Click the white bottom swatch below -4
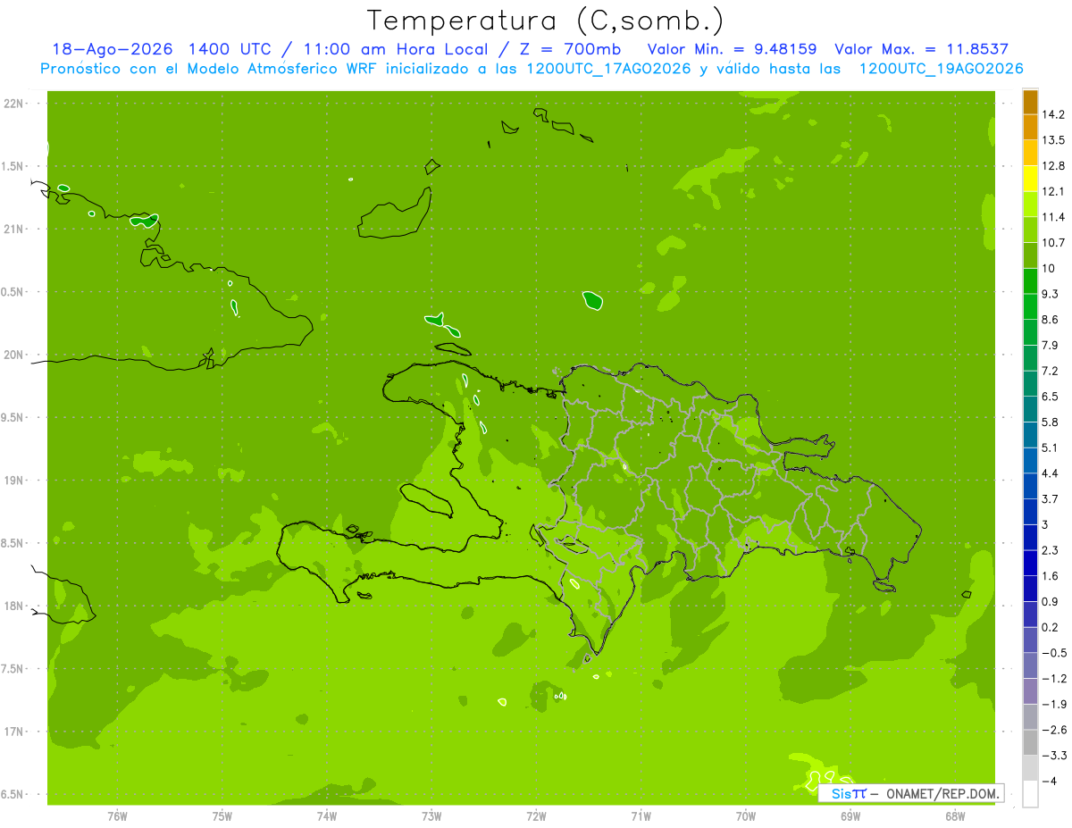The image size is (1072, 828). point(1030,794)
